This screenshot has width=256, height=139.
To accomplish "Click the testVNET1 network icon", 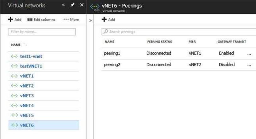I will [14, 66].
